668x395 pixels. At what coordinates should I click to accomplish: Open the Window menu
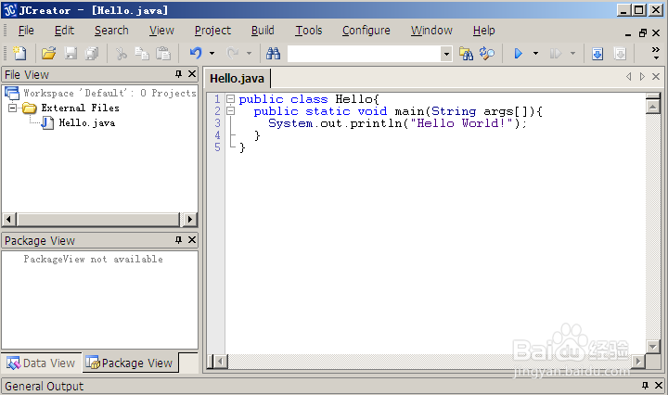click(x=431, y=31)
